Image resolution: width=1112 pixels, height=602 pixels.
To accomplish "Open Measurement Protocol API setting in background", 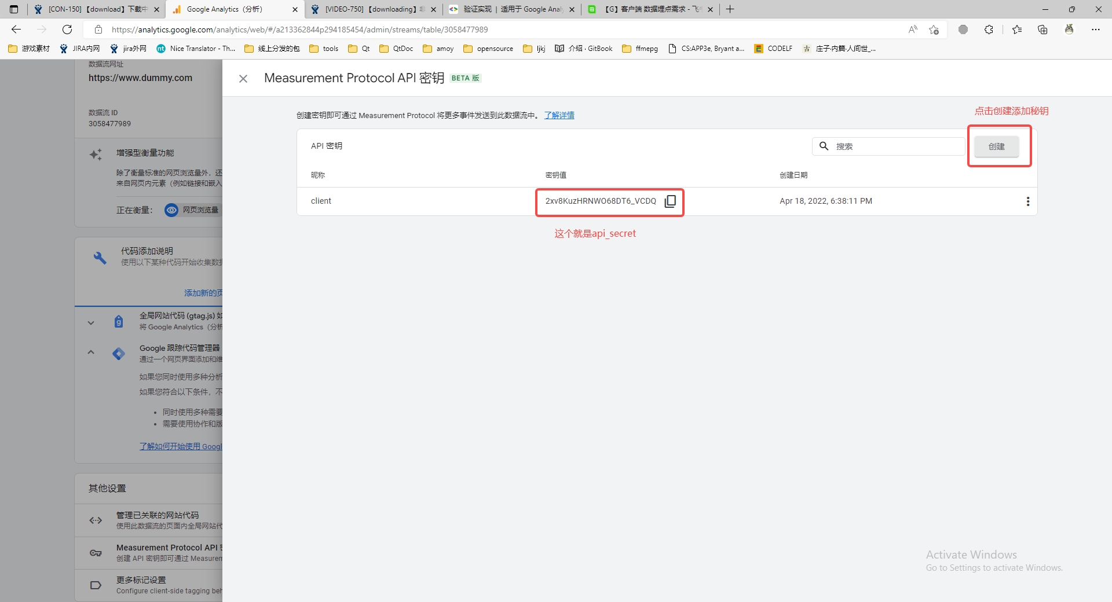I will [x=148, y=553].
